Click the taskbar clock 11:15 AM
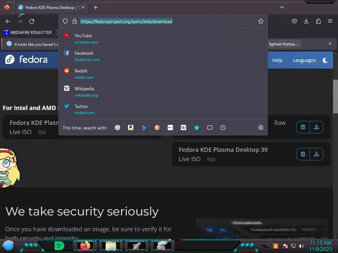Screen dimensions: 338x253 (321, 243)
